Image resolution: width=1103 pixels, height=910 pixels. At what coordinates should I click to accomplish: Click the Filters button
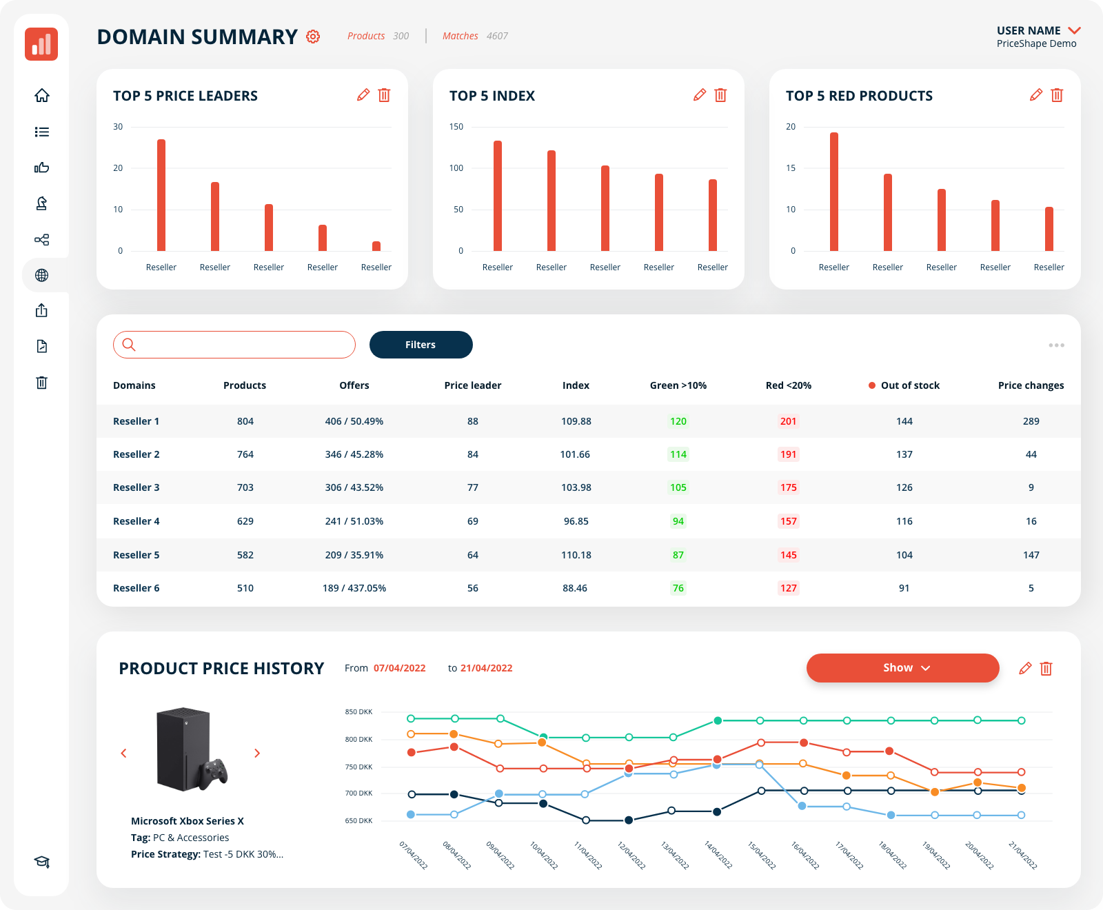421,345
